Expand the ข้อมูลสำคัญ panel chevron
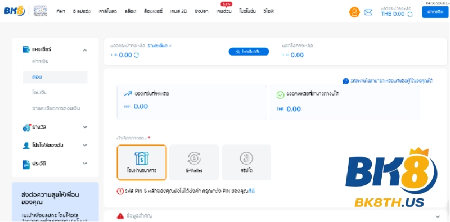The height and width of the screenshot is (222, 450). tap(438, 216)
